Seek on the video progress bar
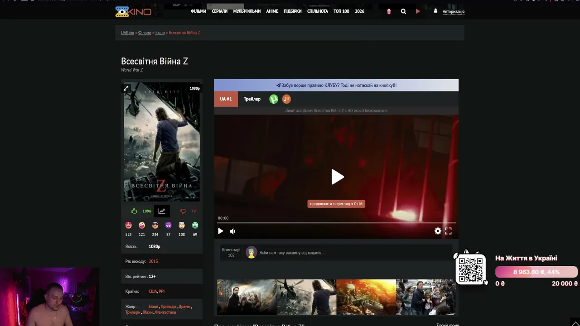This screenshot has width=580, height=326. pos(336,223)
